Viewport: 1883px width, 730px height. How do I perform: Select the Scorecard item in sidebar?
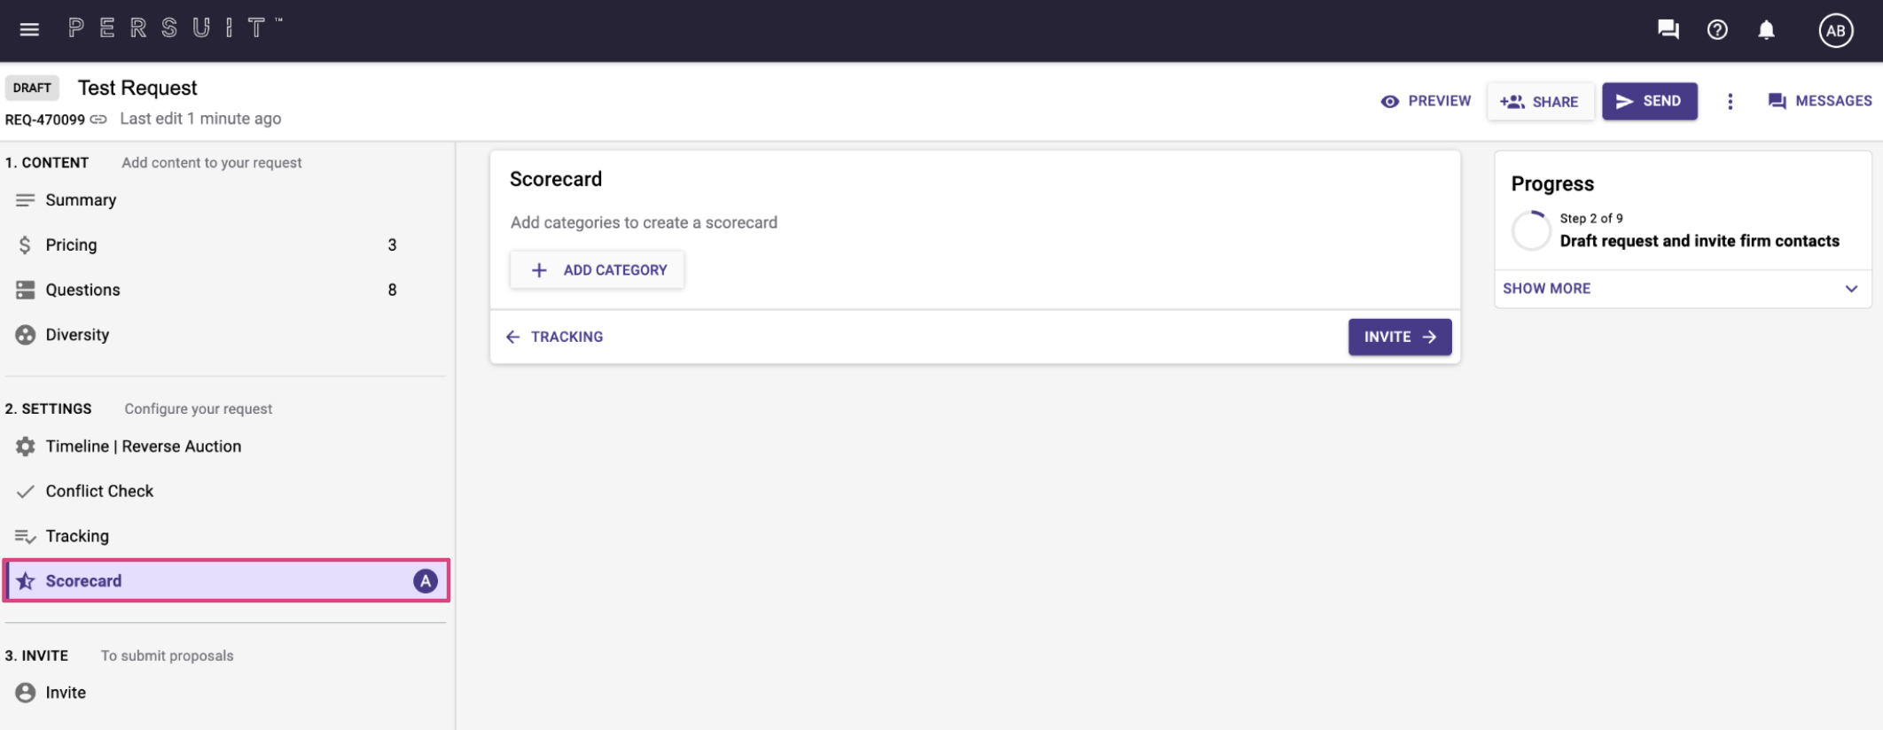(x=226, y=581)
